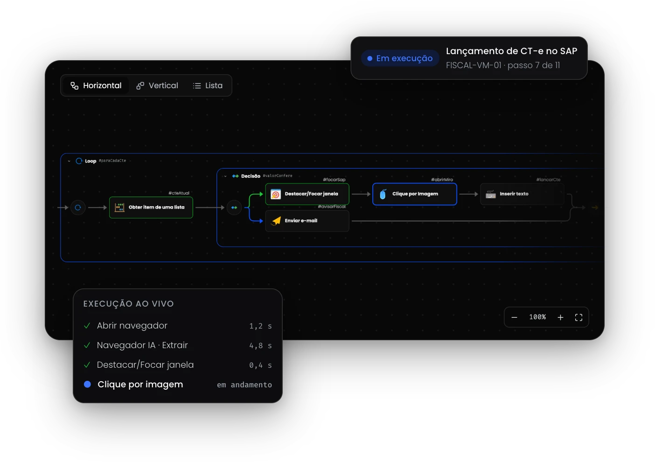The height and width of the screenshot is (462, 655).
Task: Zoom in with the plus button
Action: [560, 317]
